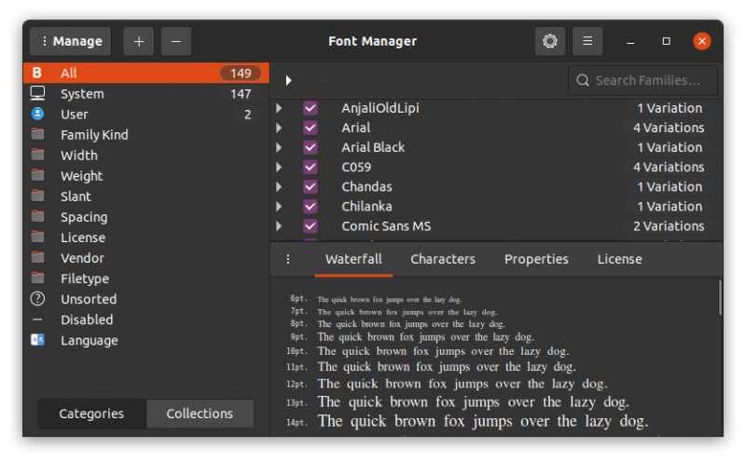The height and width of the screenshot is (462, 746).
Task: Select the User category icon
Action: (38, 114)
